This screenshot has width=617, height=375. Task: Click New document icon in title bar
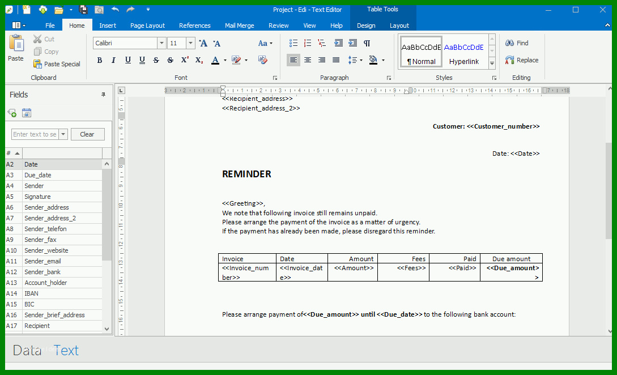click(27, 10)
